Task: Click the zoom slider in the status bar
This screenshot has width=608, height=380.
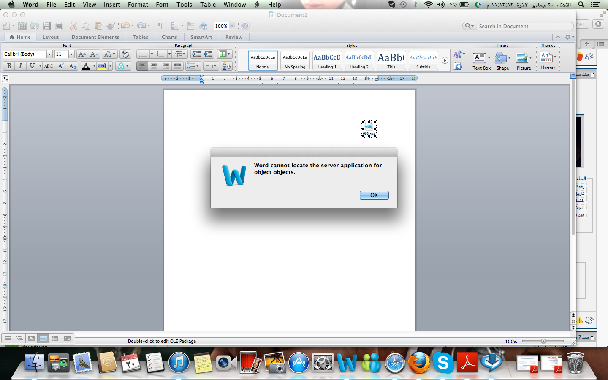Action: (x=543, y=341)
